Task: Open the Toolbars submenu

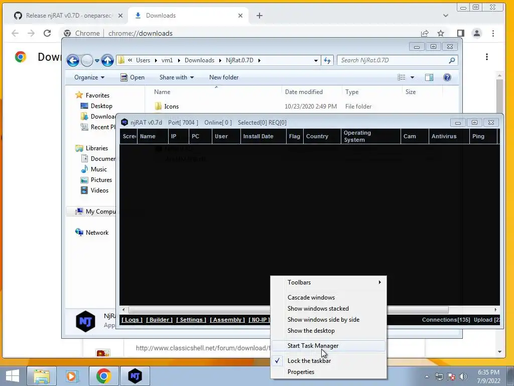Action: point(328,282)
